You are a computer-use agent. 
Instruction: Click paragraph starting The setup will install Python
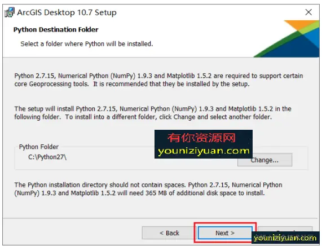coord(153,113)
